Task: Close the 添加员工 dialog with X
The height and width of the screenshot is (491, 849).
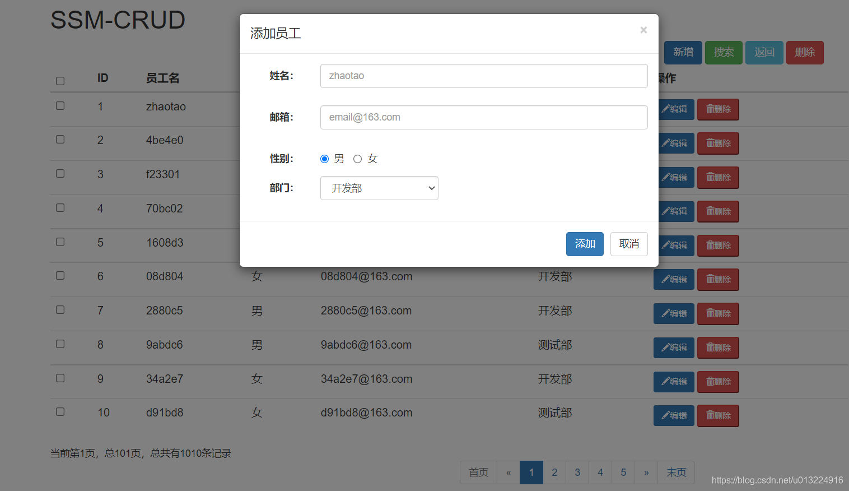Action: pos(643,30)
